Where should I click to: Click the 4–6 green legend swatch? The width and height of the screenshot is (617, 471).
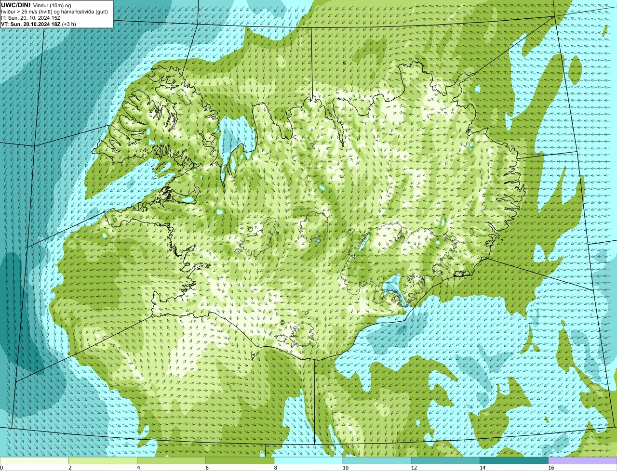pyautogui.click(x=172, y=461)
